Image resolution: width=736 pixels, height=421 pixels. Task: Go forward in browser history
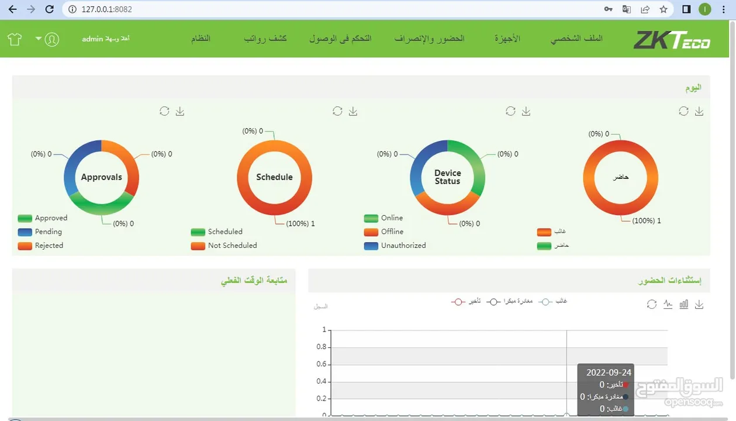point(31,9)
